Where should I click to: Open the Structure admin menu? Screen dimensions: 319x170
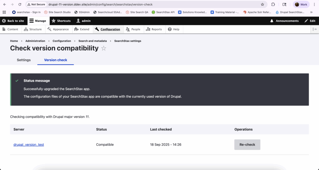click(33, 29)
